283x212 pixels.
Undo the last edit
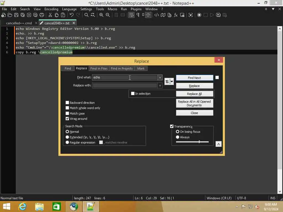pyautogui.click(x=72, y=15)
